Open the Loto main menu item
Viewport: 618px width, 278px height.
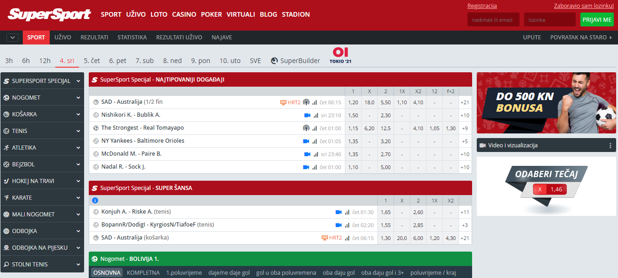(x=159, y=14)
